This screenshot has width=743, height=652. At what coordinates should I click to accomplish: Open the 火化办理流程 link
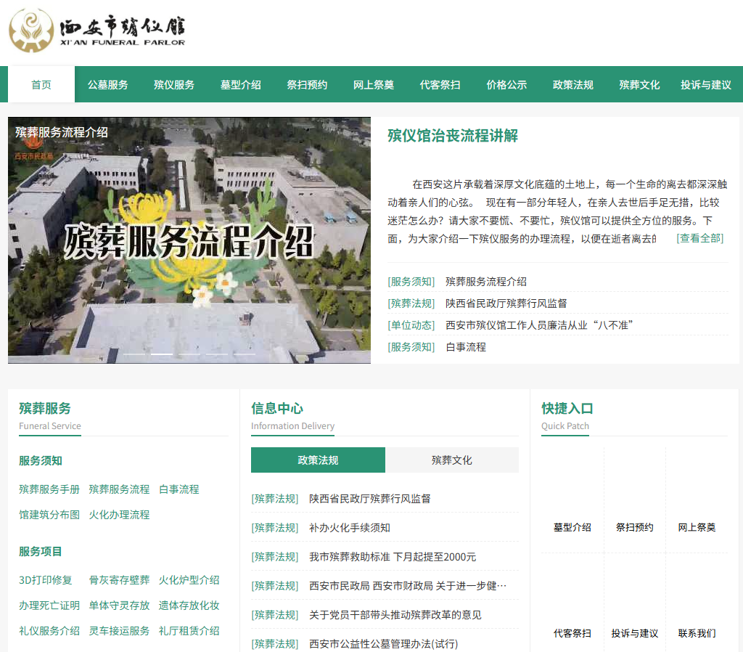coord(119,515)
